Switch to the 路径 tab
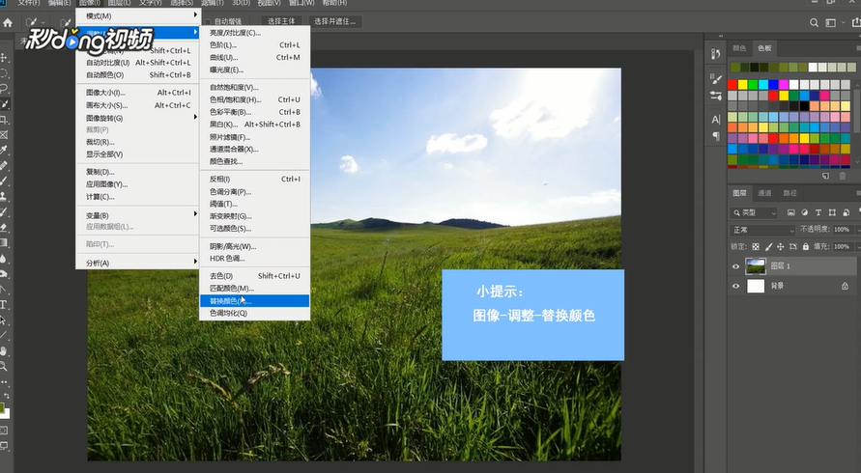861x473 pixels. pyautogui.click(x=789, y=193)
